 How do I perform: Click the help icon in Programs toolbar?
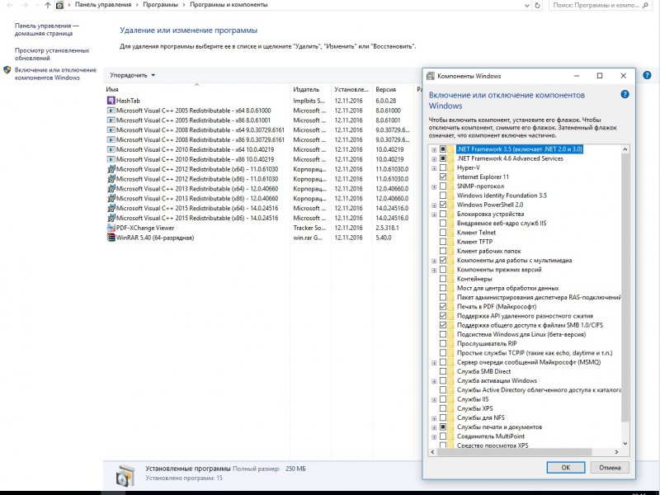click(647, 75)
